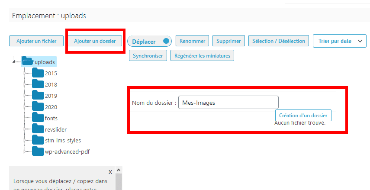Click the 2018 folder icon
Screen dimensions: 370x190
38,84
